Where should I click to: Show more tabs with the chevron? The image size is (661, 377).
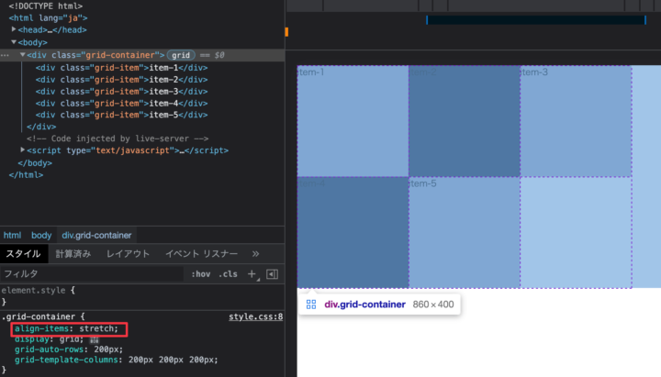coord(255,253)
